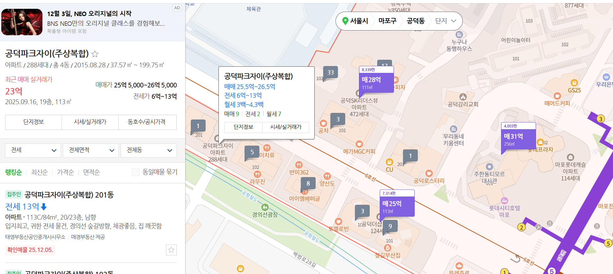Viewport: 613px width, 274px height.
Task: Select 서울시 in the location breadcrumb
Action: [359, 21]
